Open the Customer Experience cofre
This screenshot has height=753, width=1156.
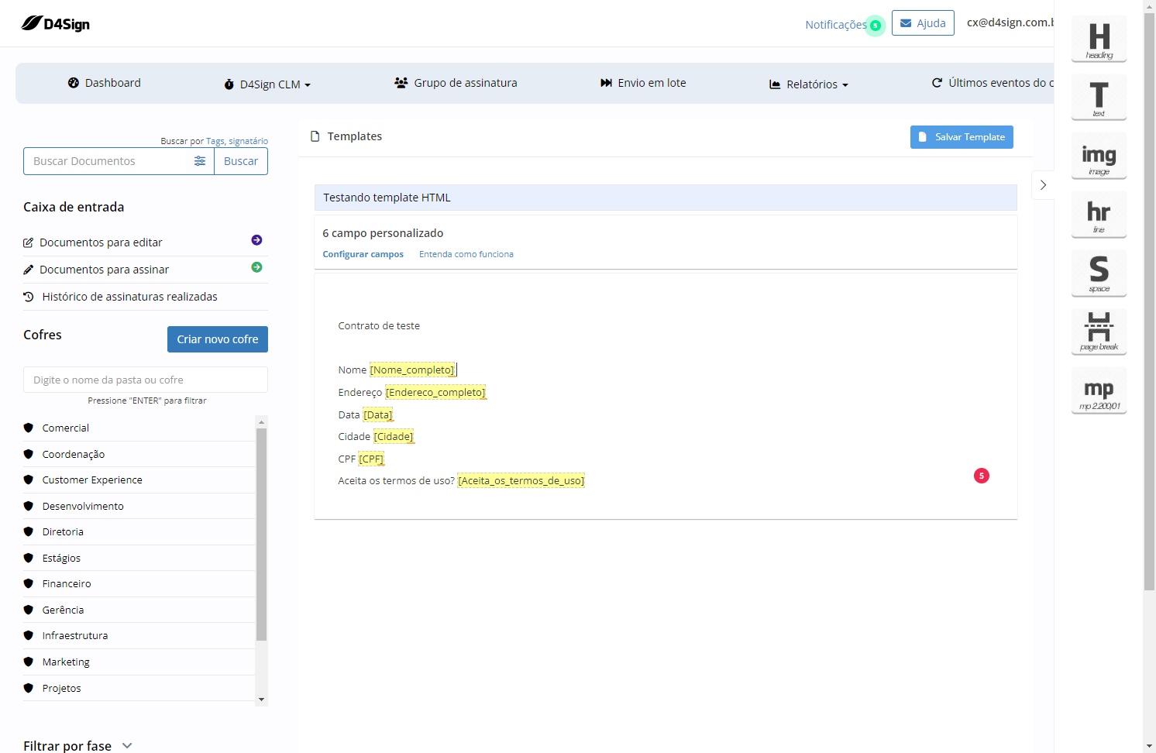(92, 480)
